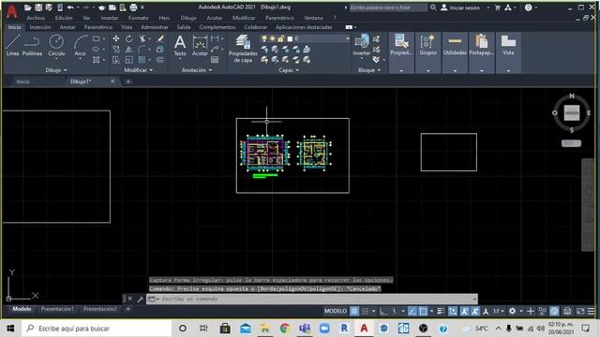Add a new drawing tab with plus

[x=127, y=81]
